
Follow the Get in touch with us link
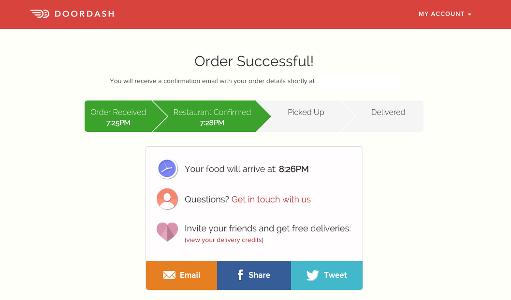pos(271,200)
